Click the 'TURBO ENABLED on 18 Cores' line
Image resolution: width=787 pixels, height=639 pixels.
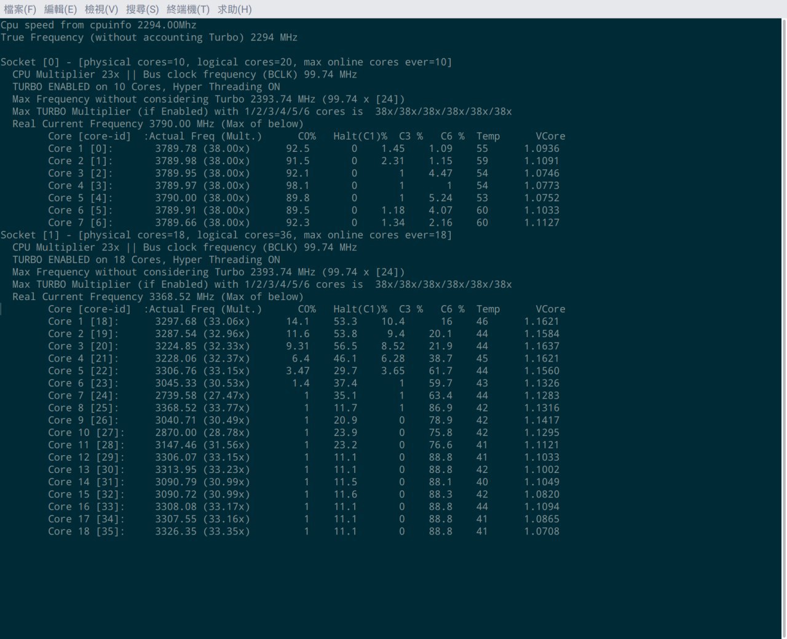(x=146, y=260)
